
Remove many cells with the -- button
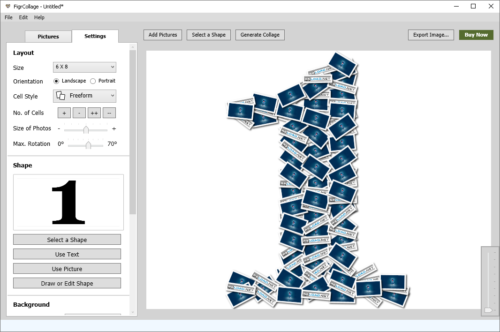pyautogui.click(x=109, y=113)
